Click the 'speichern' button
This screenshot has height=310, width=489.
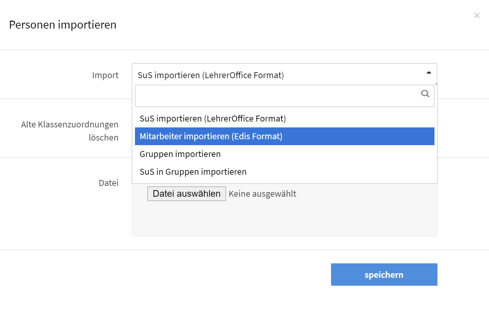click(x=384, y=275)
